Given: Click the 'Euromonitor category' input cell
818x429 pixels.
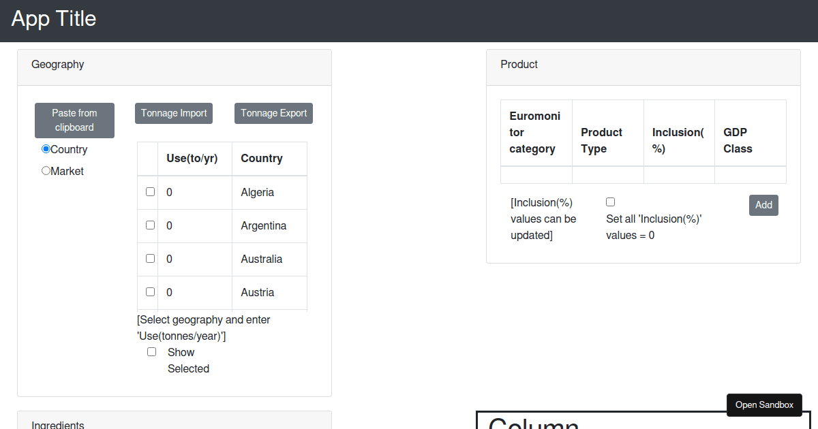Looking at the screenshot, I should tap(536, 174).
